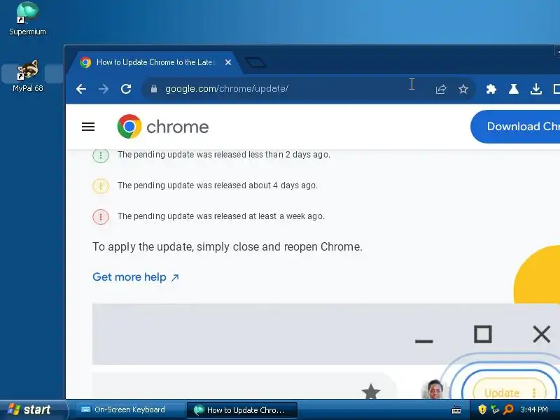Click the share page icon in address bar
The width and height of the screenshot is (560, 420).
click(x=441, y=89)
